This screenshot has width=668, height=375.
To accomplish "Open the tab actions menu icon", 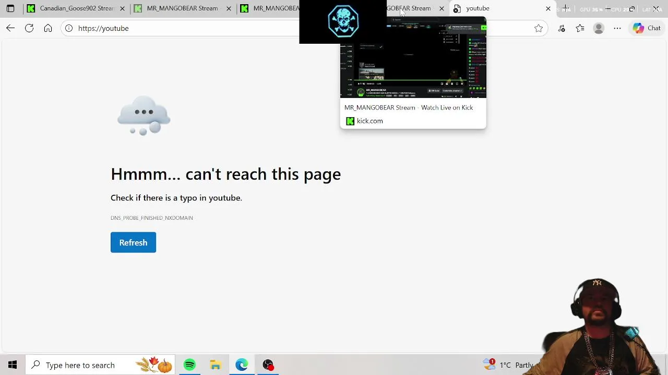I will point(10,8).
